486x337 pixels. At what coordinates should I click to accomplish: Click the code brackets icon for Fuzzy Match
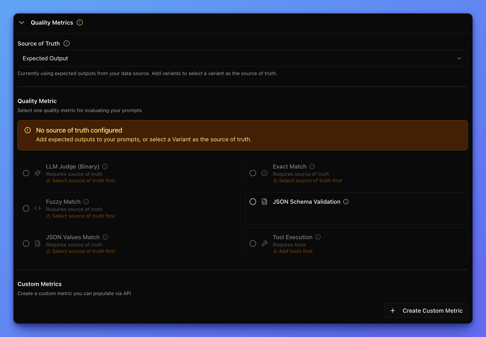pos(37,208)
